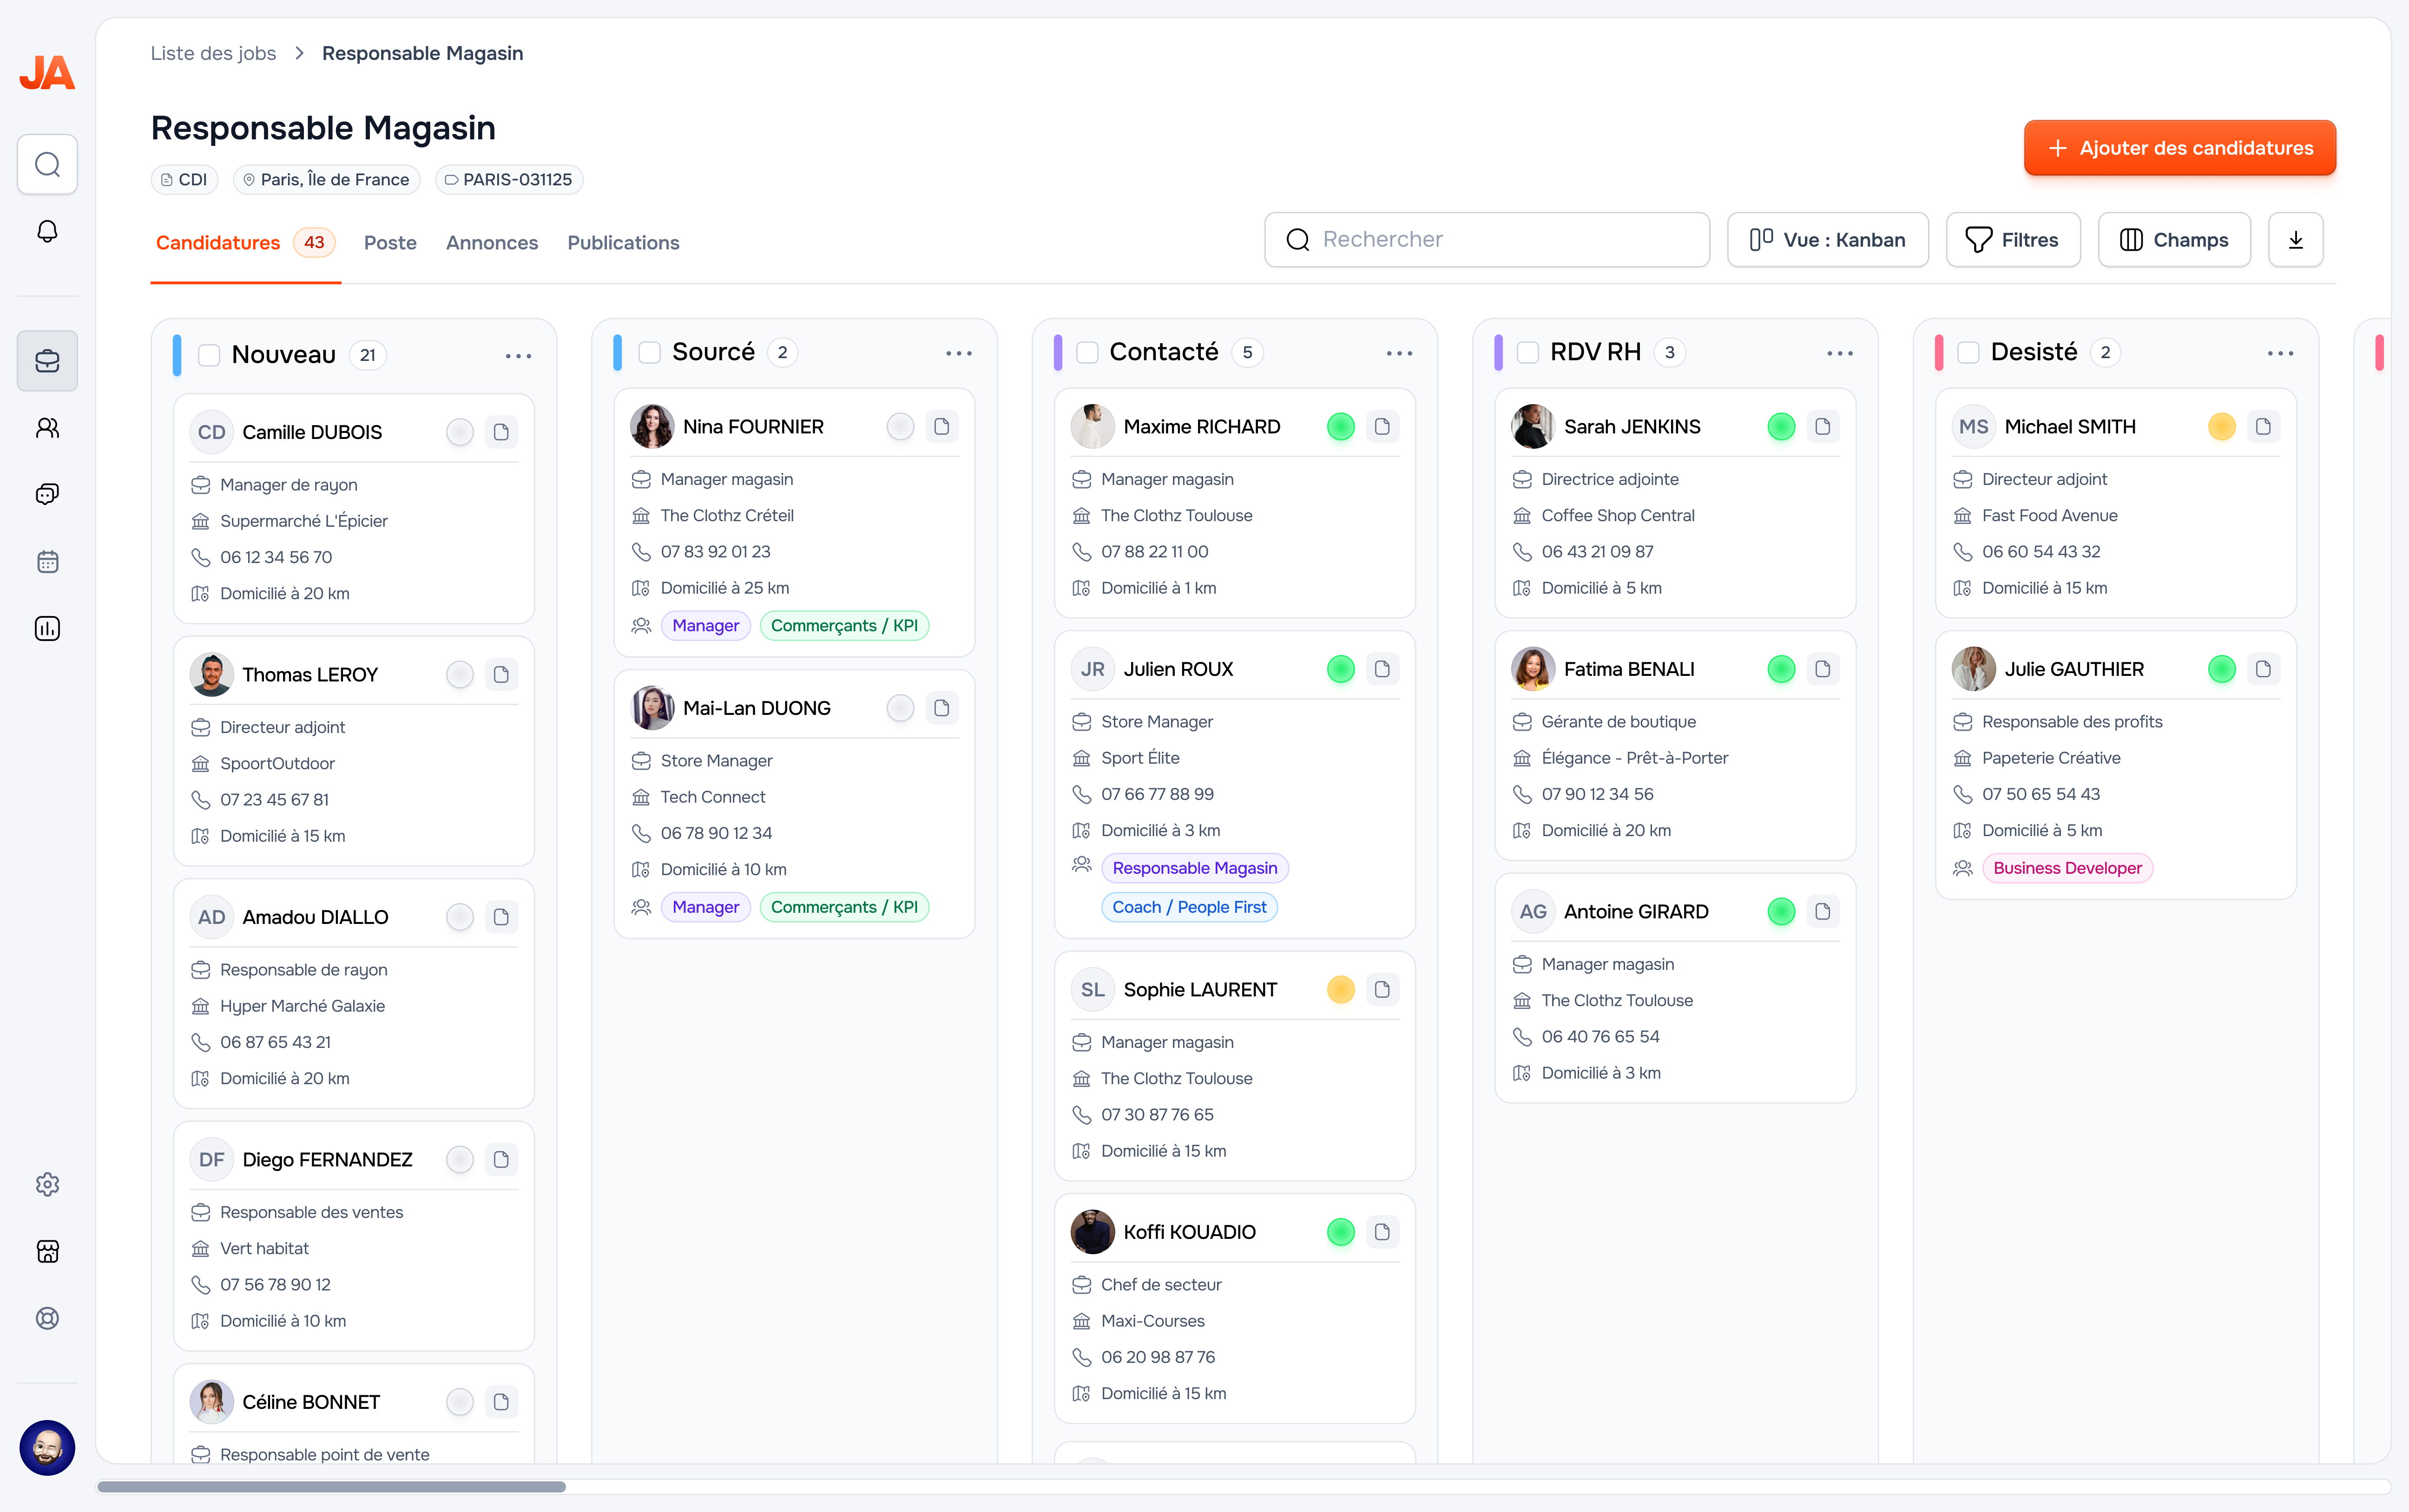Image resolution: width=2409 pixels, height=1512 pixels.
Task: Toggle Nina FOURNIER grey status dot
Action: pos(901,427)
